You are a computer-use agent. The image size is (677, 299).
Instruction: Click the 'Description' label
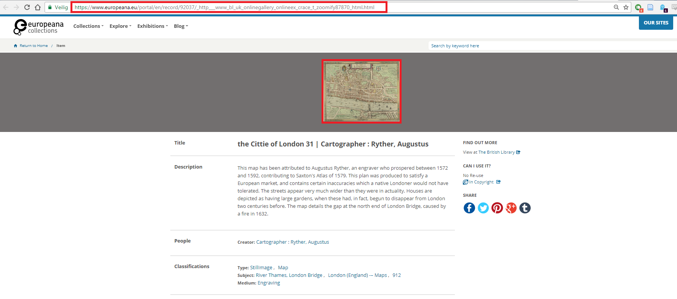(x=188, y=167)
